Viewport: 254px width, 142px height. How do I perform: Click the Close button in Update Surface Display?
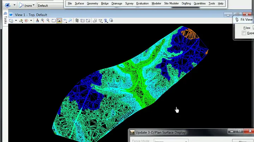tap(242, 141)
